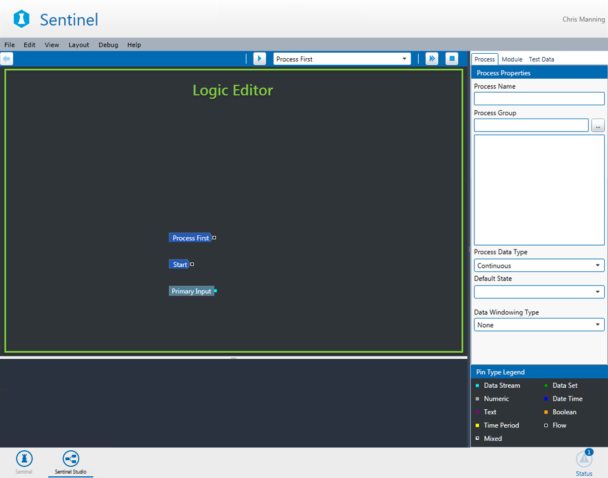Viewport: 608px width, 478px height.
Task: Open the Layout menu
Action: 79,45
